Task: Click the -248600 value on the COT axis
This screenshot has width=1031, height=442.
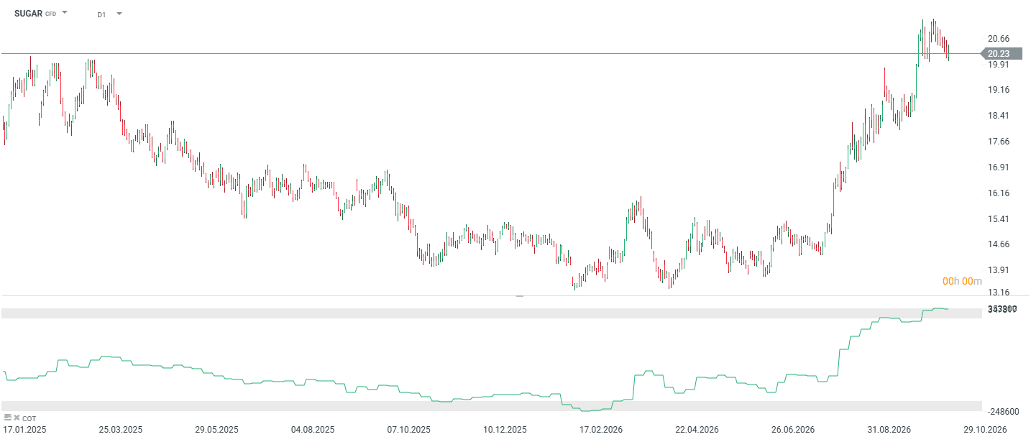Action: (1004, 411)
